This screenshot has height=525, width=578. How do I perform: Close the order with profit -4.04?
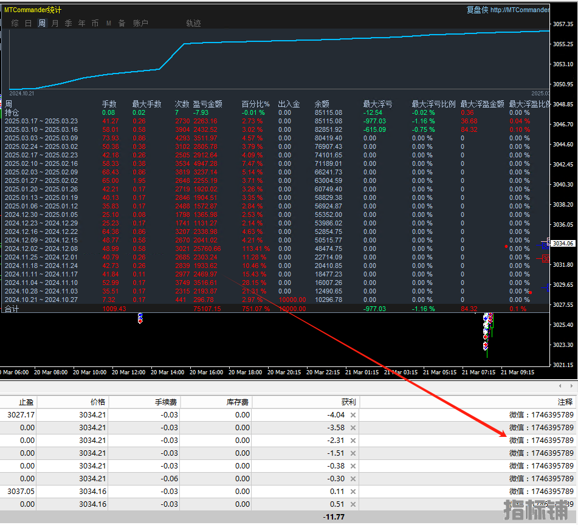point(353,415)
